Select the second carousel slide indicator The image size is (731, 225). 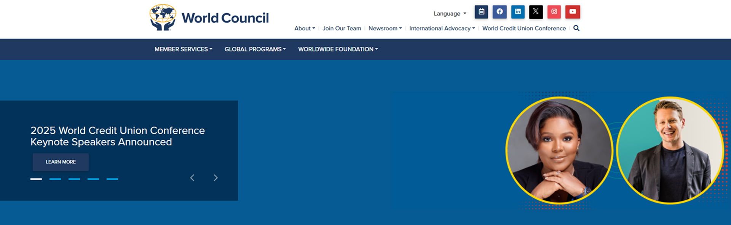click(55, 179)
